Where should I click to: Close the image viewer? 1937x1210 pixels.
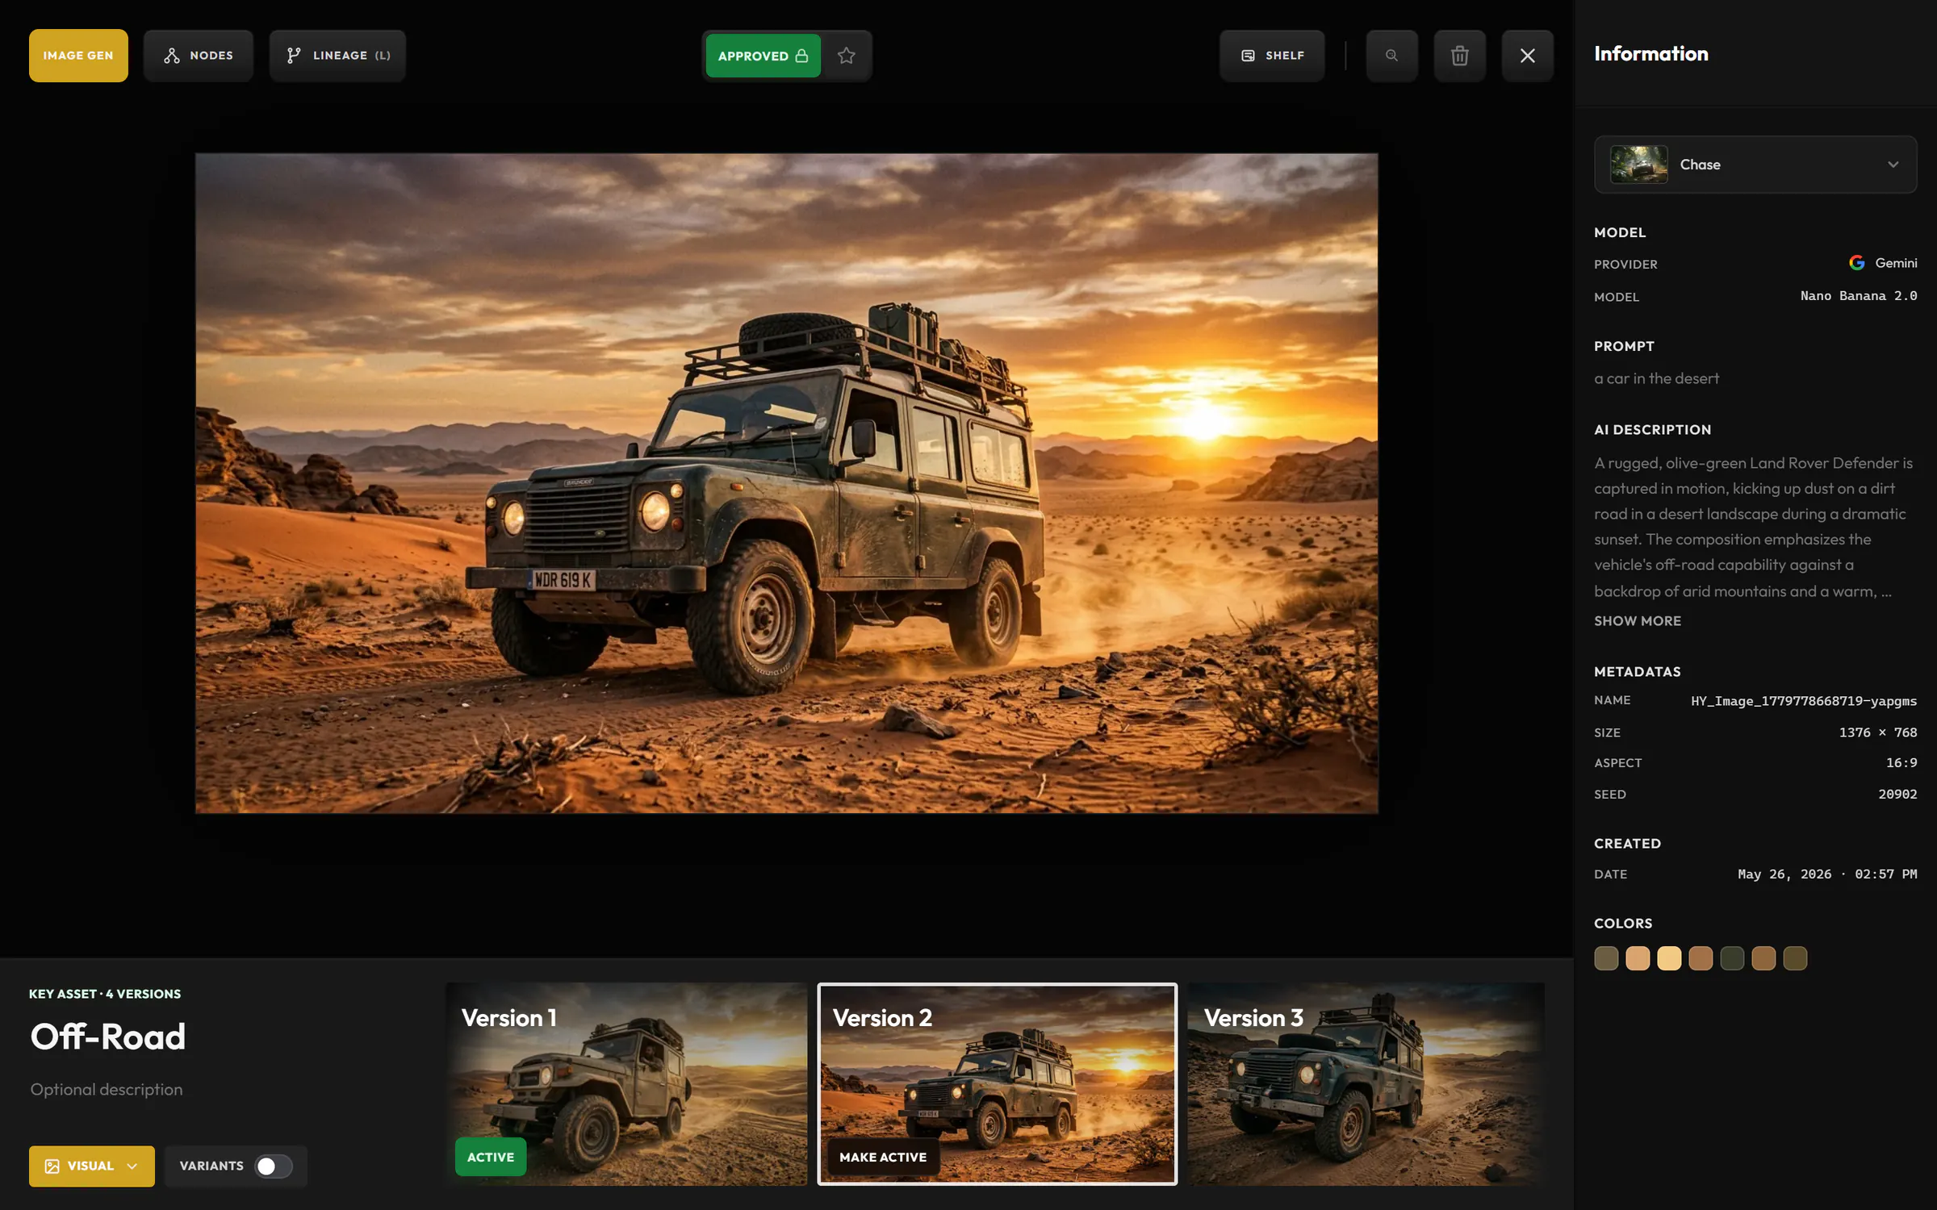1527,56
